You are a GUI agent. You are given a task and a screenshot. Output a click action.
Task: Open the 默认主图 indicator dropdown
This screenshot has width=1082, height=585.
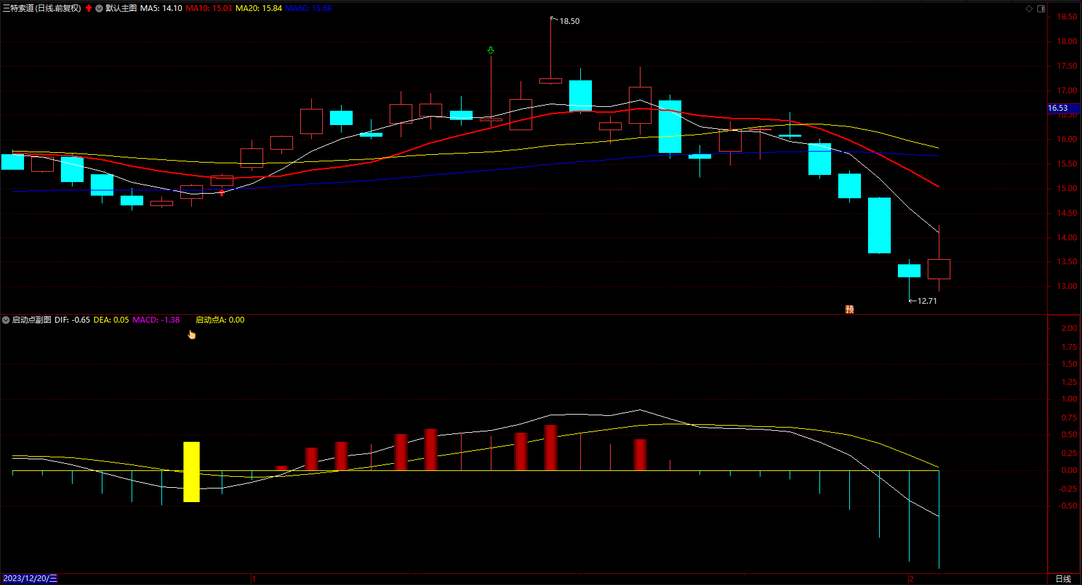click(99, 8)
